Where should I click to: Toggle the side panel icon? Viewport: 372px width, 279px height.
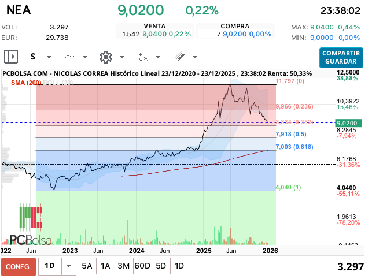(x=11, y=57)
